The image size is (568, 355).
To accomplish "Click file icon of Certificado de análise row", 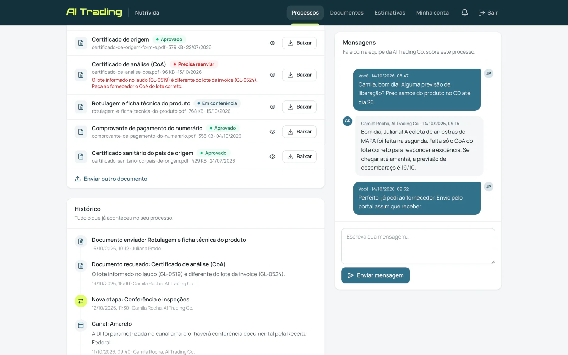I will click(81, 75).
